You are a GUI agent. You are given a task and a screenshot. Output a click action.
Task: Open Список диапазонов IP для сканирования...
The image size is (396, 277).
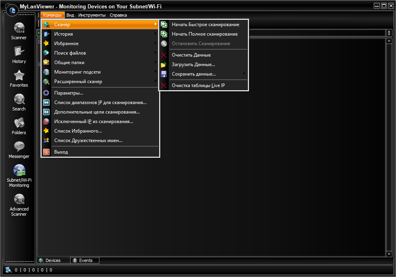tap(100, 102)
